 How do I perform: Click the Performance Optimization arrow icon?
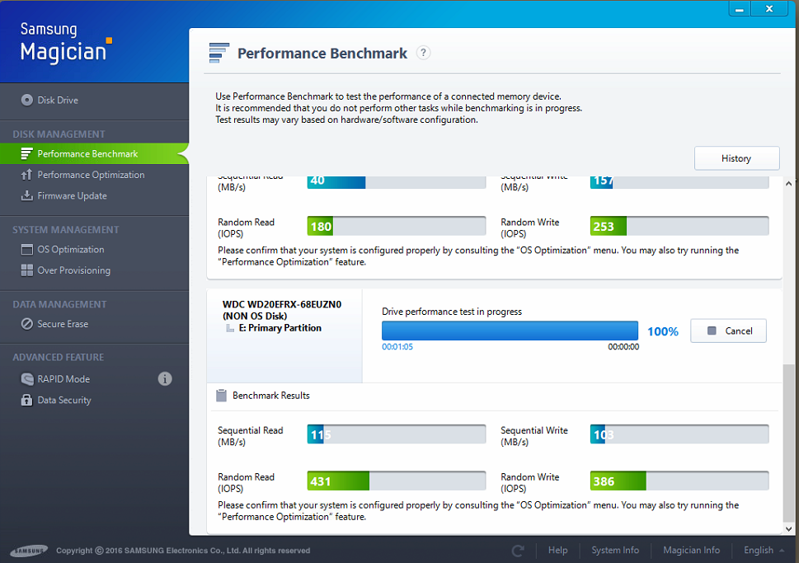[26, 175]
